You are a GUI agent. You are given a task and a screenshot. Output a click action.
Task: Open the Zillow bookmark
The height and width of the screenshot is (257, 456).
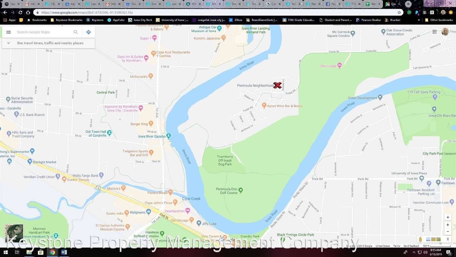click(235, 20)
